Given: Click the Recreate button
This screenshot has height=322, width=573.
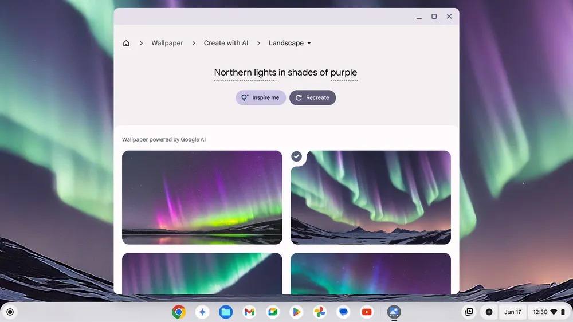Looking at the screenshot, I should point(312,97).
